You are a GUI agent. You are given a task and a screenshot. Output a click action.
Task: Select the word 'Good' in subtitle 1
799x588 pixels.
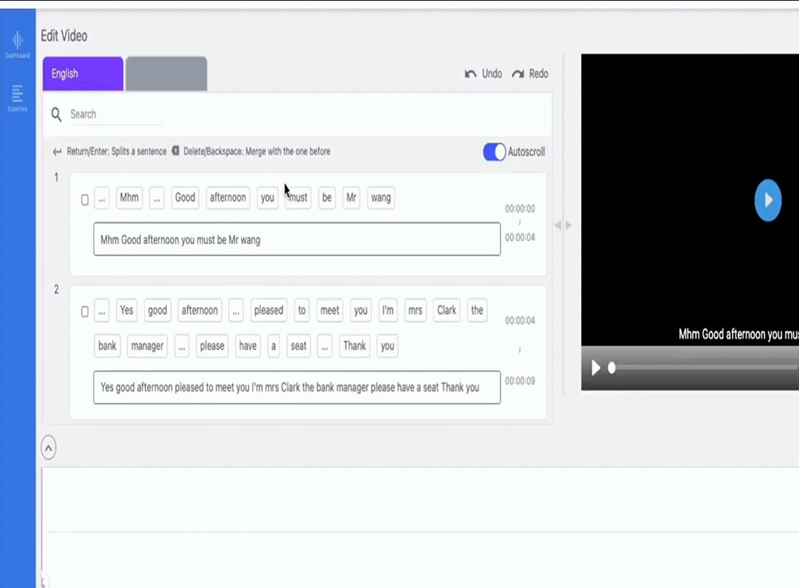coord(185,197)
